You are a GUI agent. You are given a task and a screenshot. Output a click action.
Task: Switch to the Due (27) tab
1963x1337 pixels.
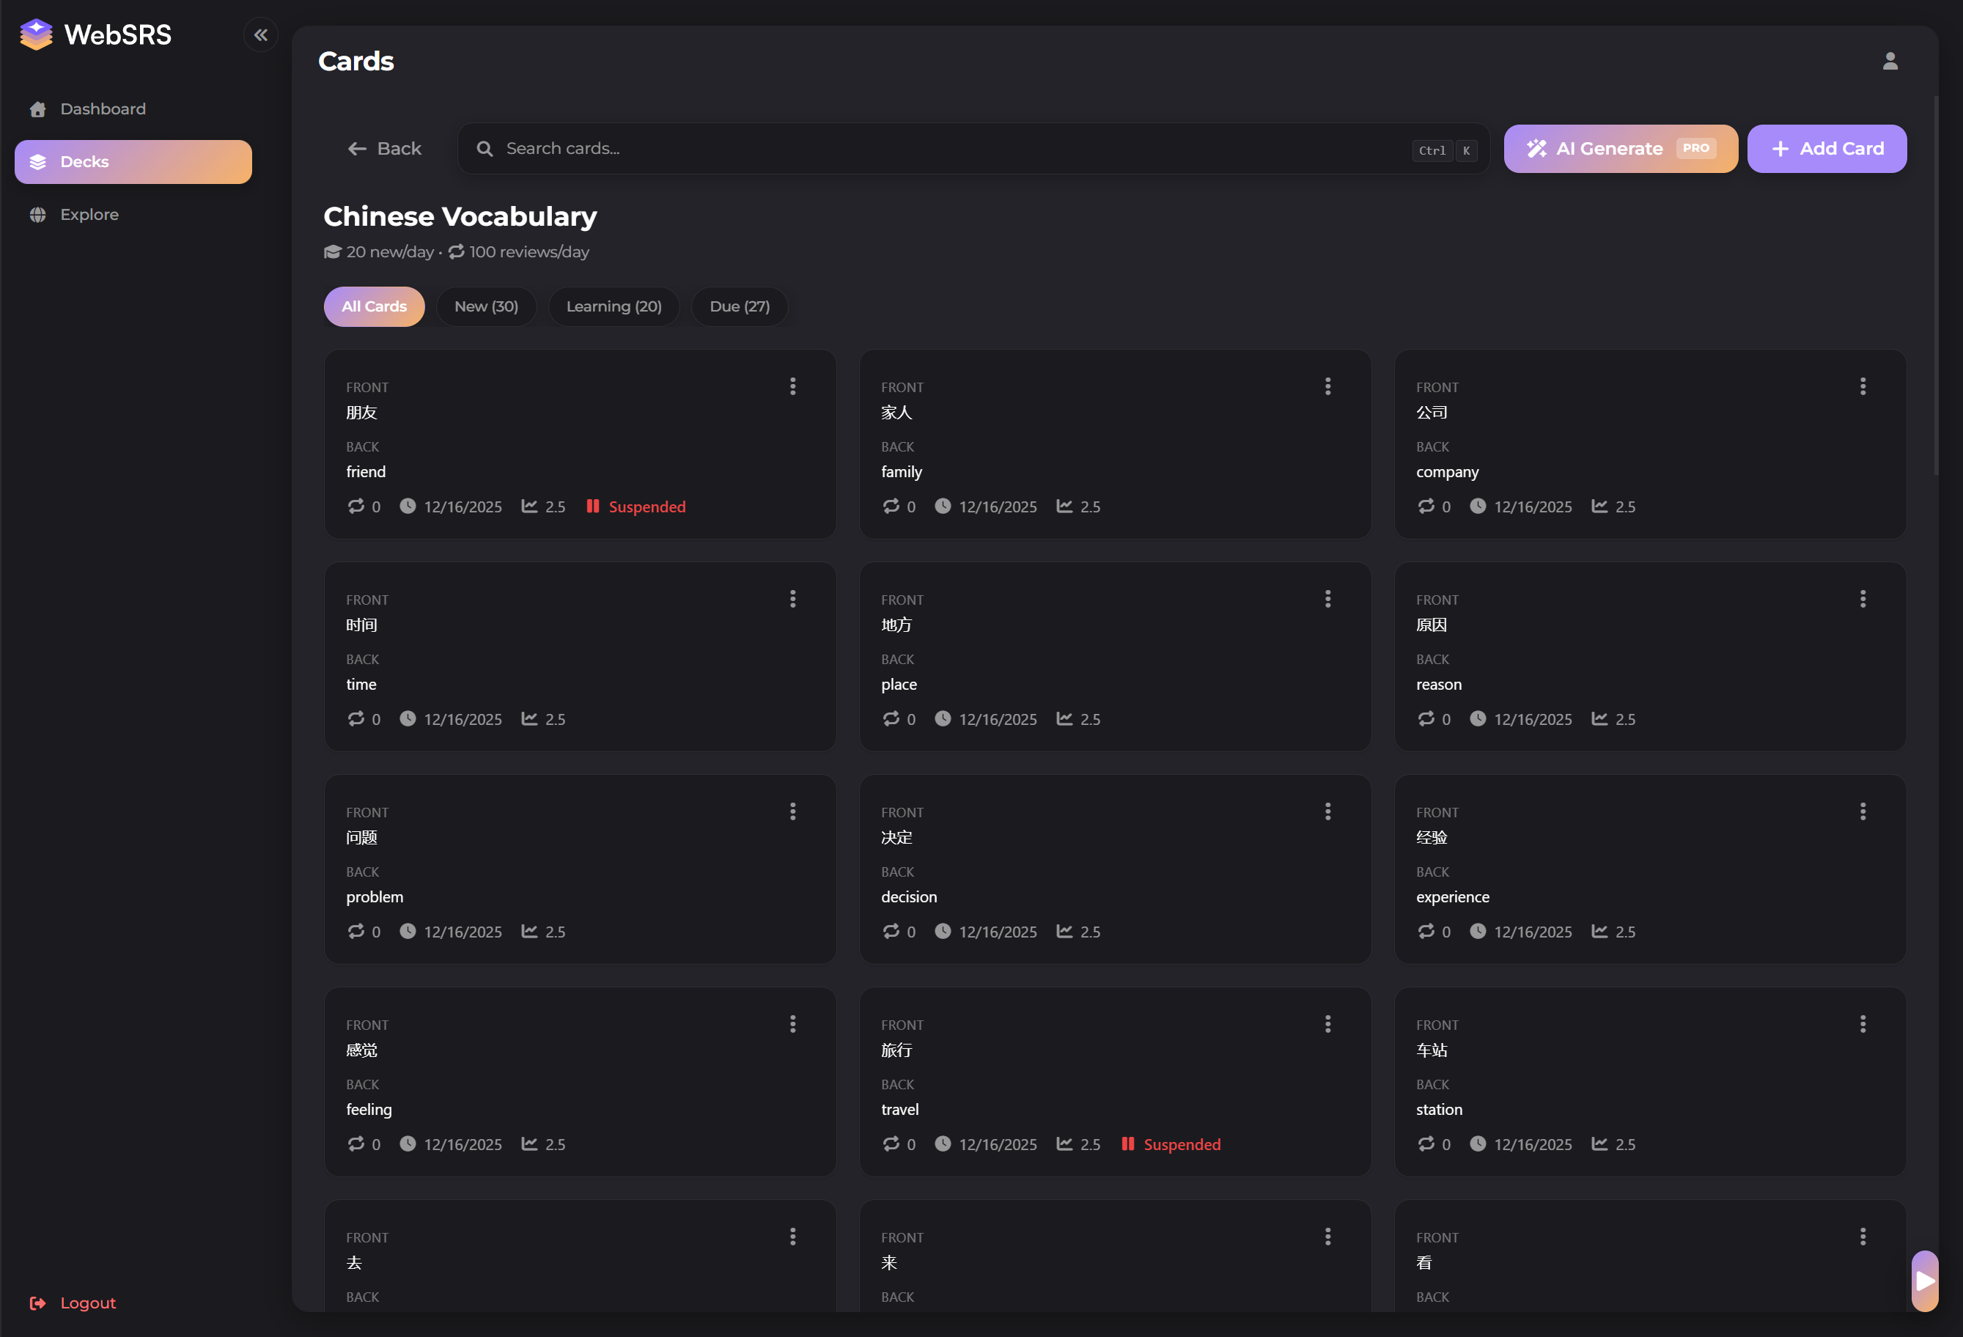pyautogui.click(x=740, y=306)
